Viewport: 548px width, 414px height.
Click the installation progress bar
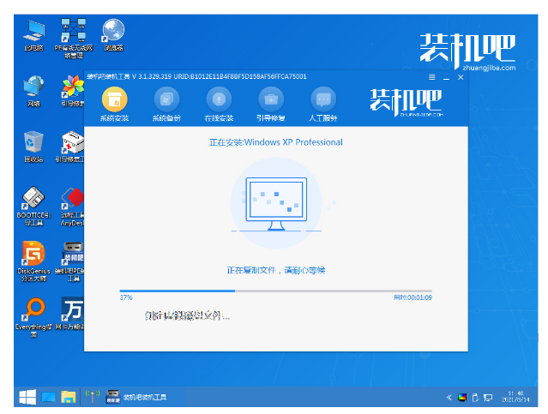tap(276, 291)
